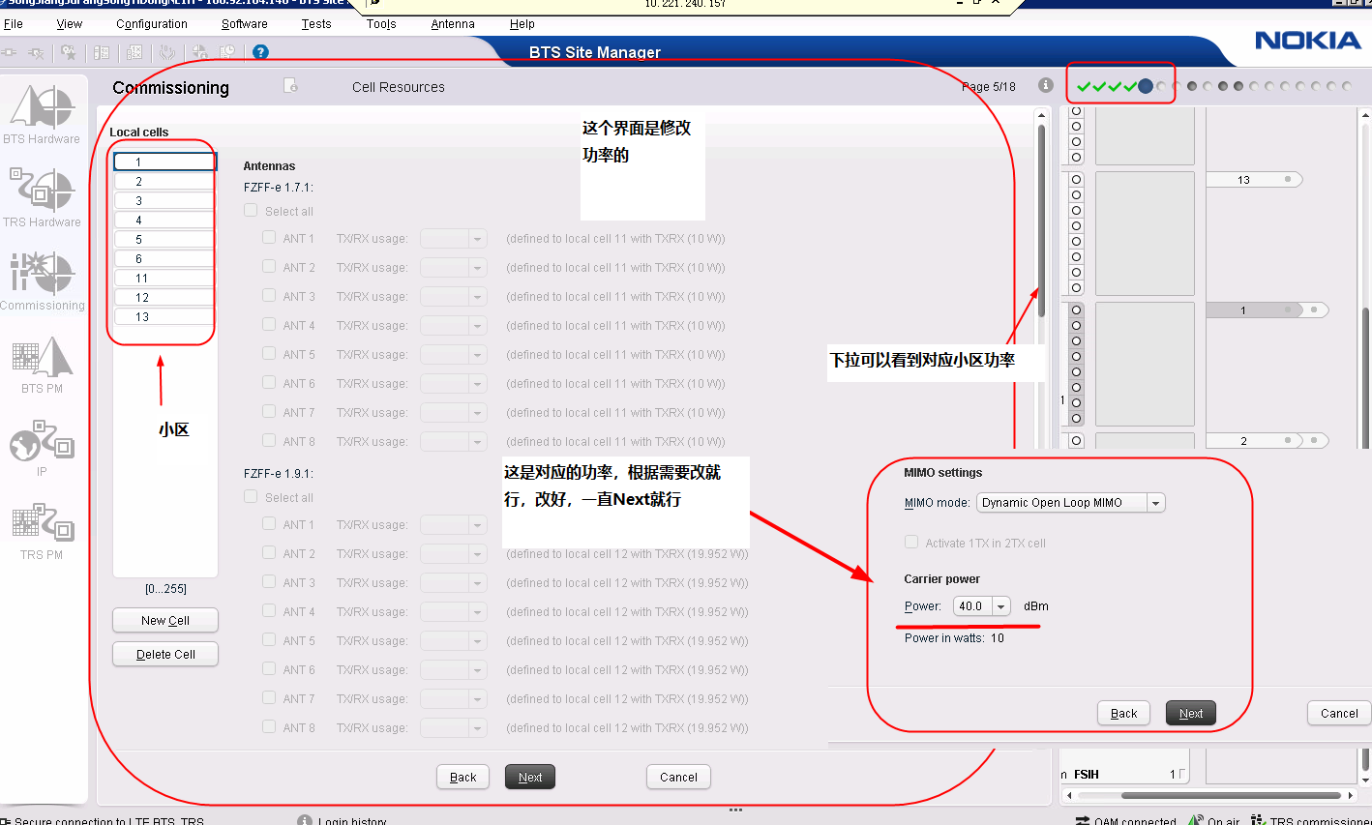Open the Software menu
Viewport: 1372px width, 825px height.
tap(245, 24)
